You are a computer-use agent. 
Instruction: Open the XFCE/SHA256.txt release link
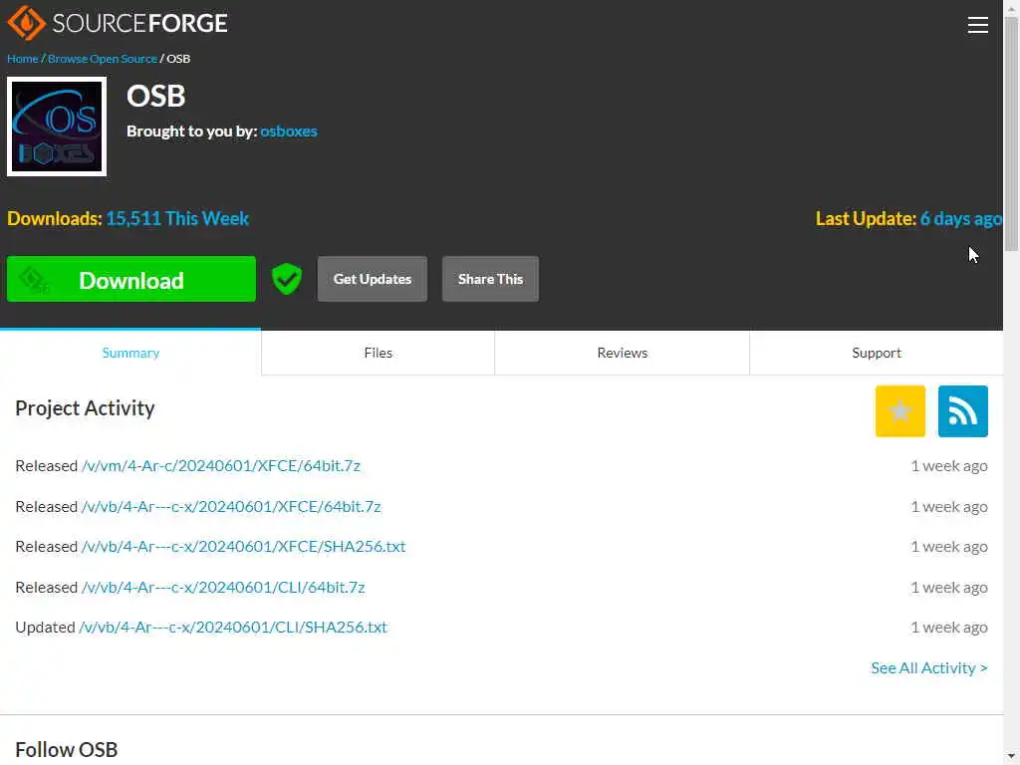click(243, 547)
